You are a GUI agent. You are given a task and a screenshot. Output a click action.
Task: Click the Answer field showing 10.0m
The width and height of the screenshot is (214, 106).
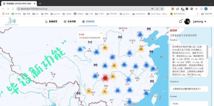point(189,104)
